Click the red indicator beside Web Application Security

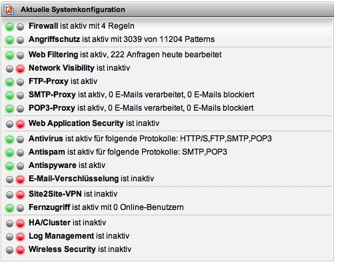(20, 124)
